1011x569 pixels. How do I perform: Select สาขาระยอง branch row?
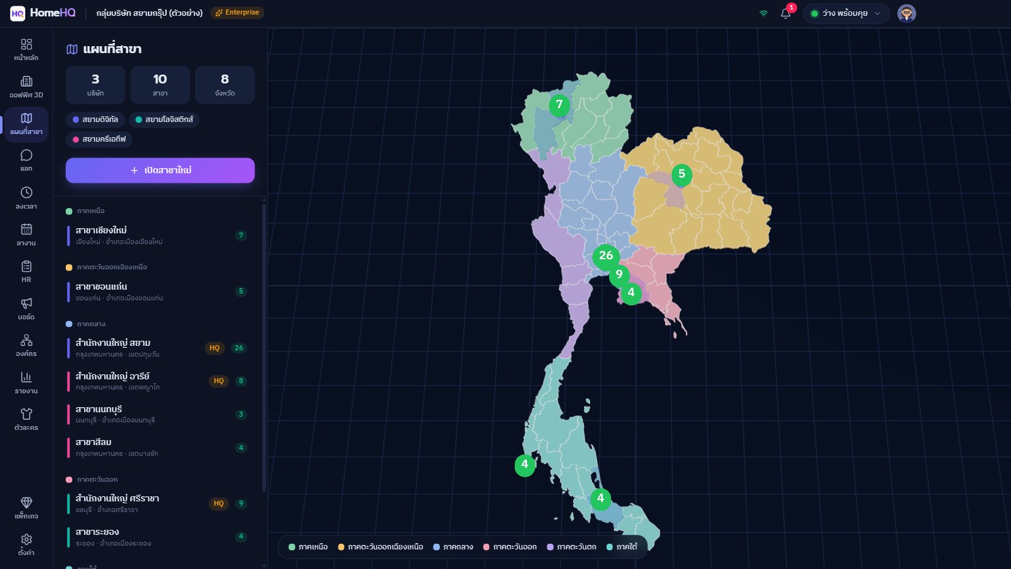pyautogui.click(x=160, y=537)
